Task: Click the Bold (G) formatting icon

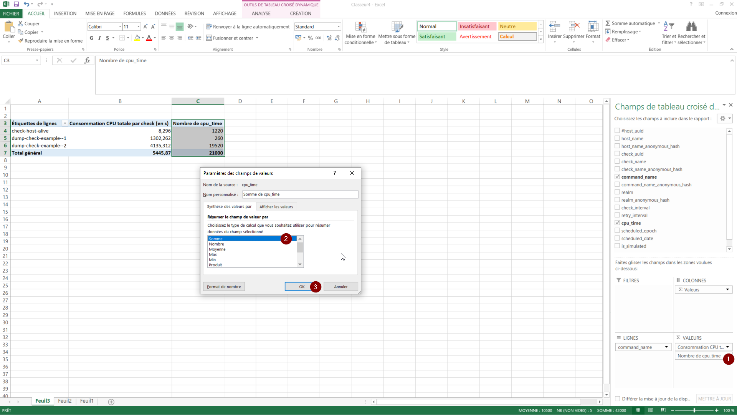Action: coord(91,38)
